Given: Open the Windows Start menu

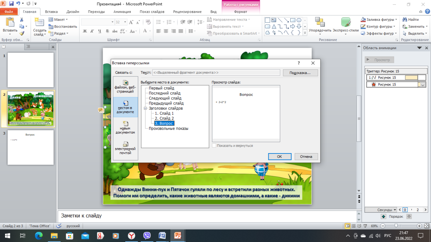Looking at the screenshot, I should (x=7, y=236).
